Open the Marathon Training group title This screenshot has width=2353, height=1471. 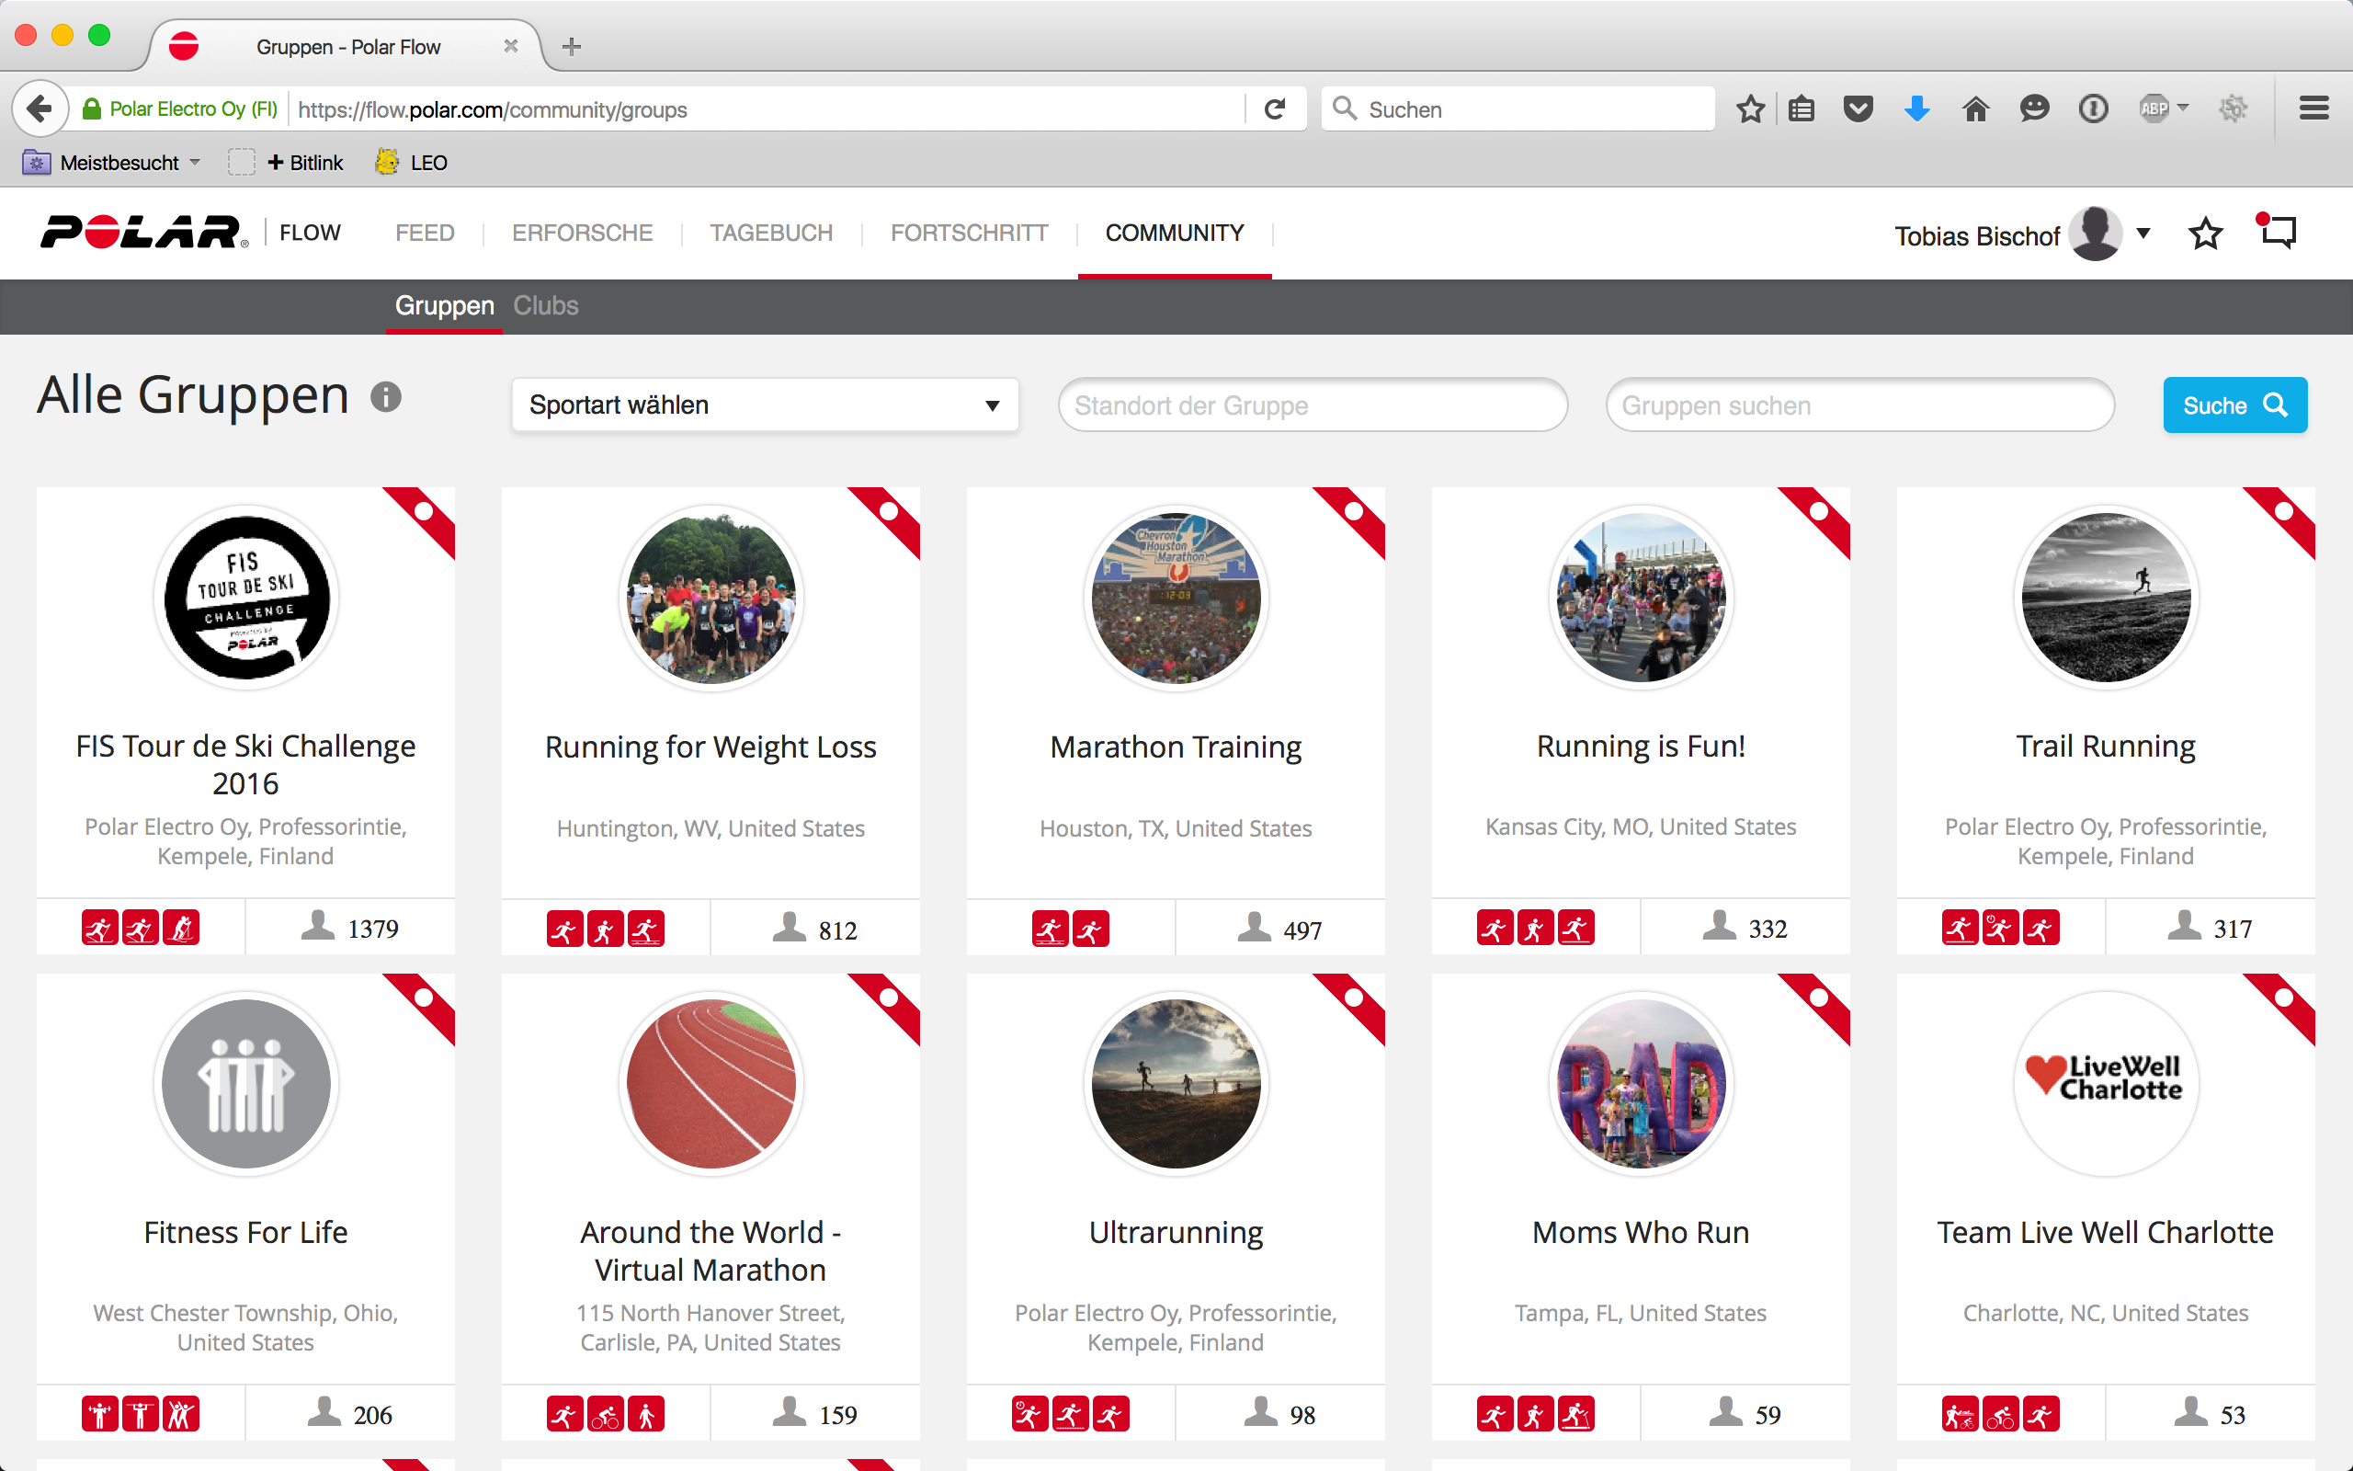click(1176, 747)
